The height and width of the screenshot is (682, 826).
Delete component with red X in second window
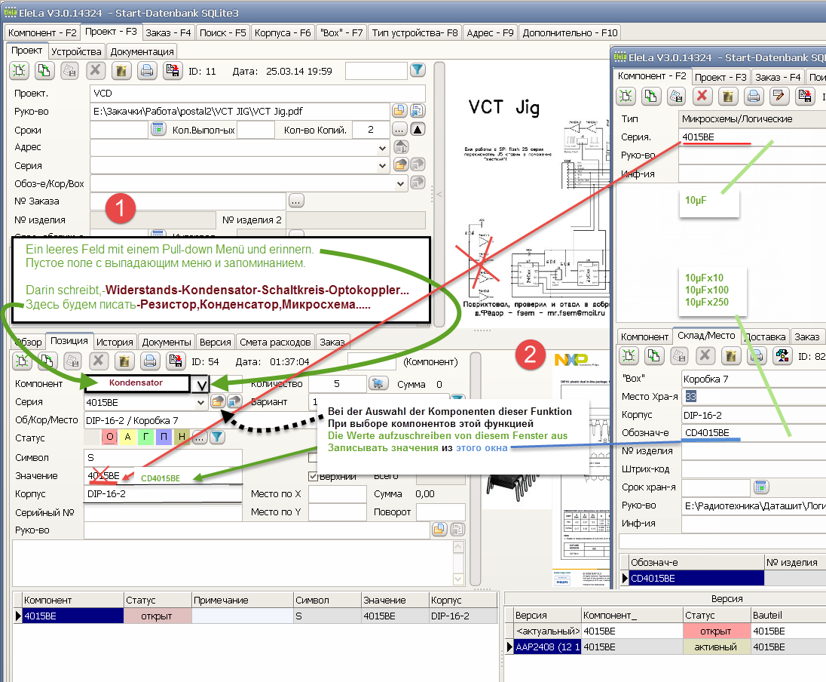(702, 96)
